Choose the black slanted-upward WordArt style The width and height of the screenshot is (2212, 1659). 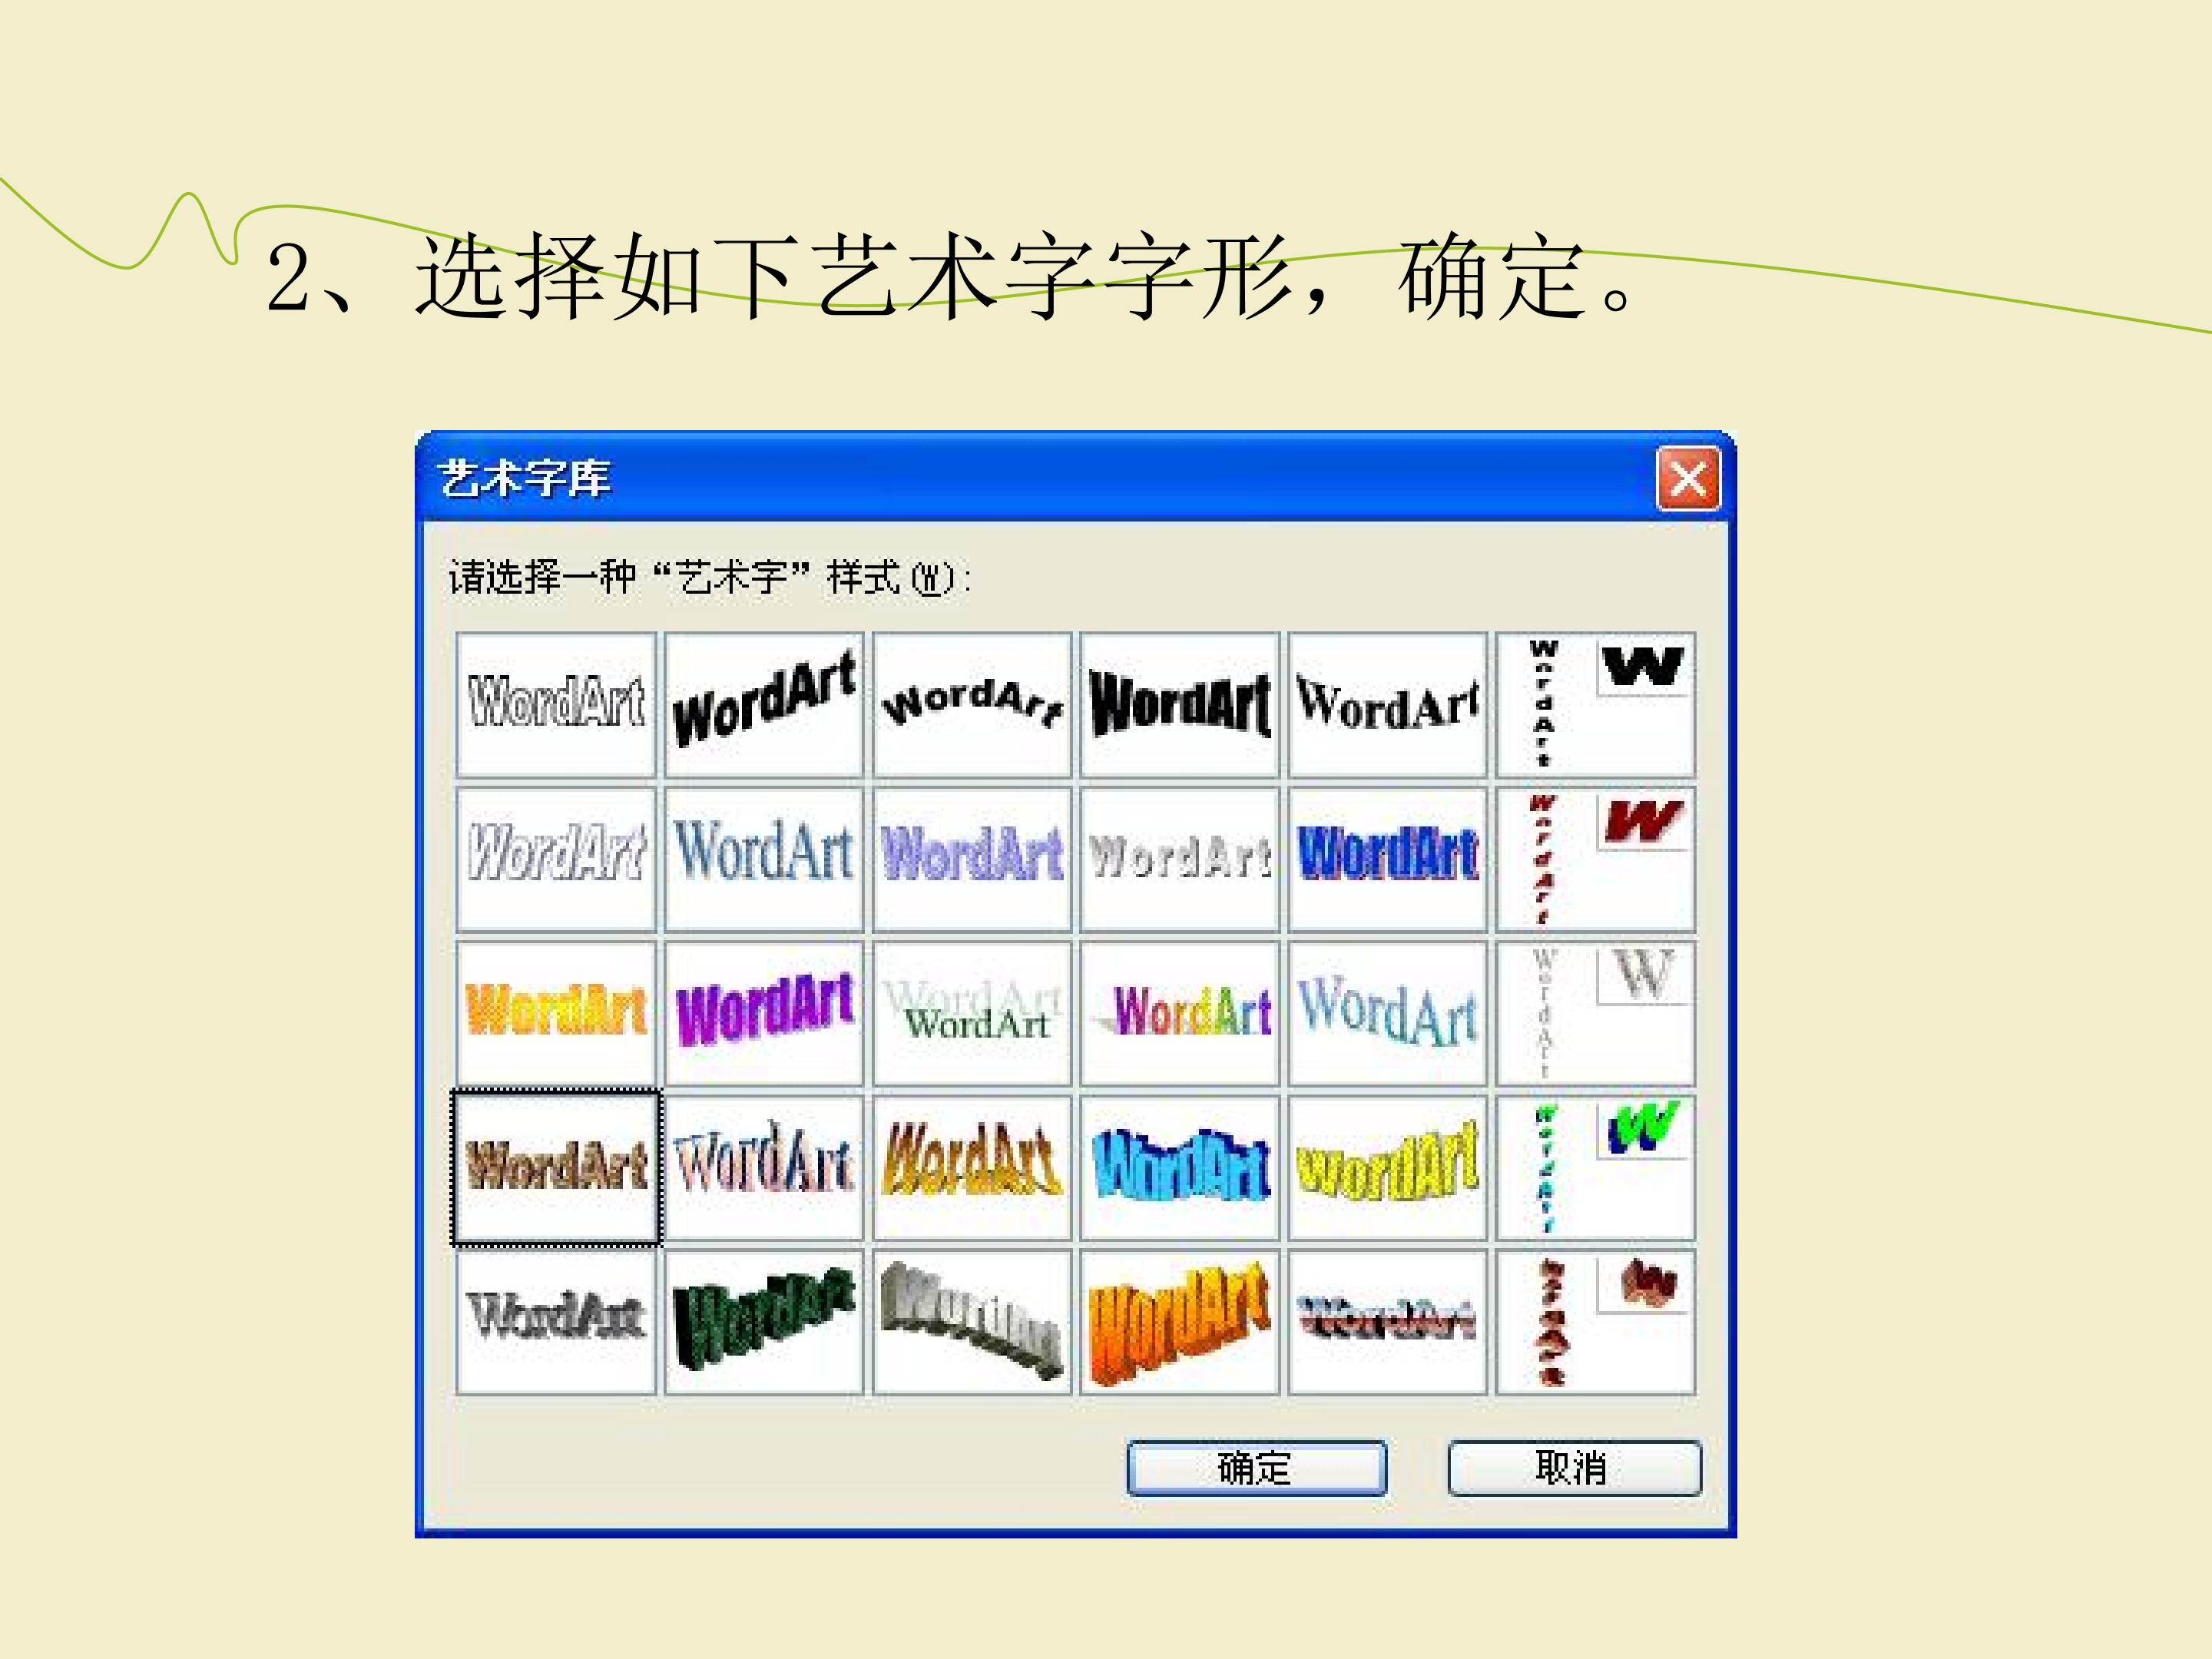point(764,705)
